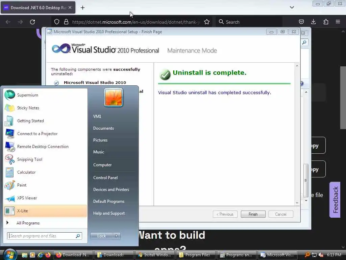Click the magnifier icon in the system tray
This screenshot has height=260, width=346.
(x=307, y=255)
